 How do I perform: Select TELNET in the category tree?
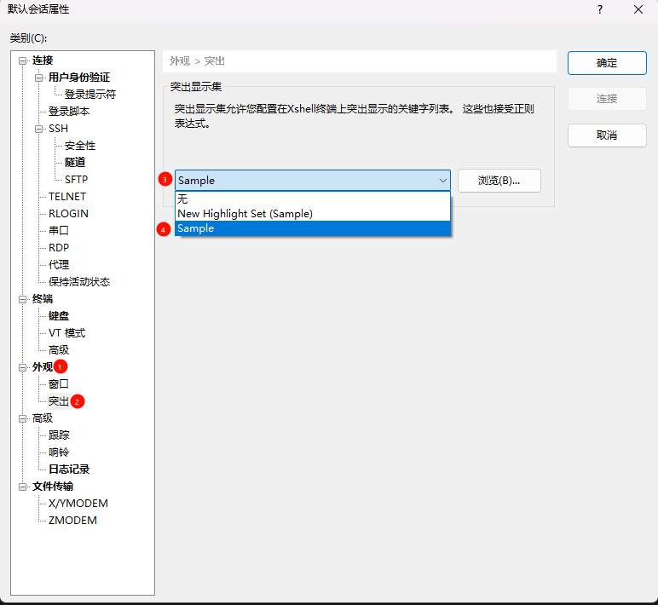pyautogui.click(x=67, y=197)
